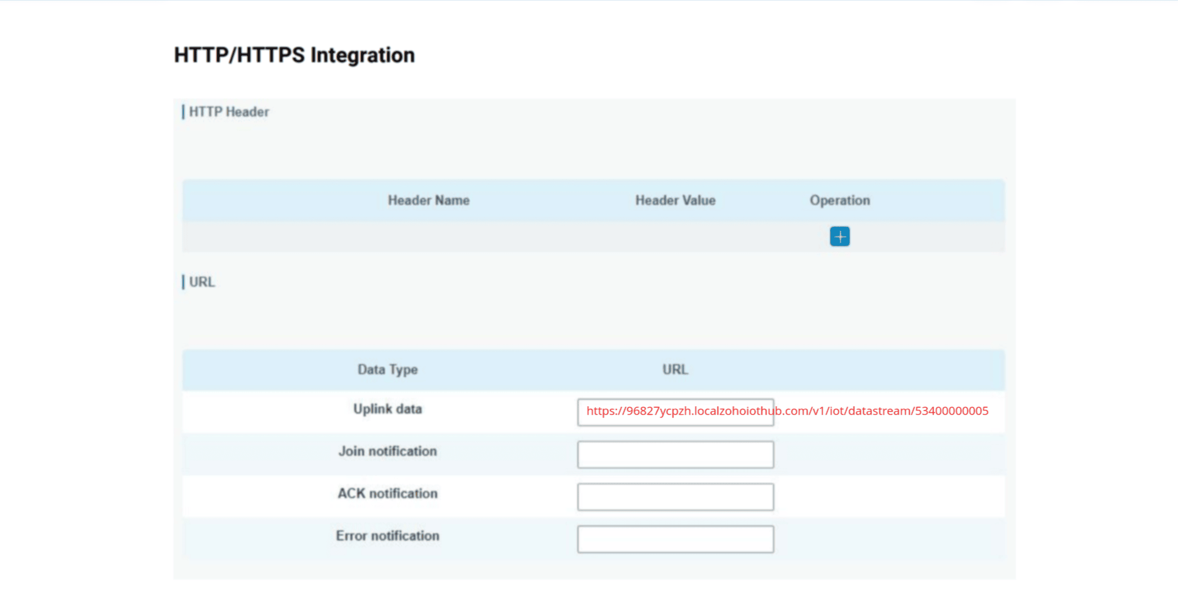
Task: Select the Error notification URL input
Action: pyautogui.click(x=675, y=539)
